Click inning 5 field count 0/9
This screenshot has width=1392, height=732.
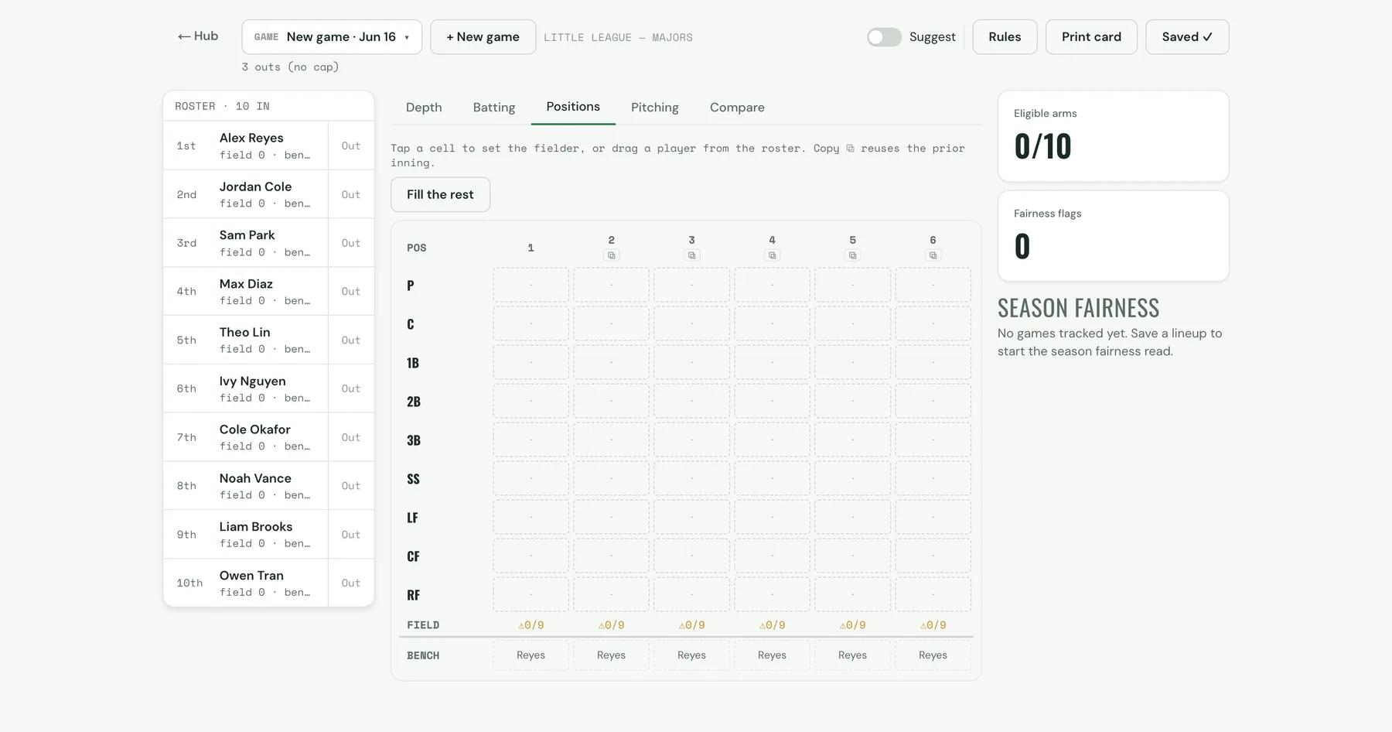[852, 625]
